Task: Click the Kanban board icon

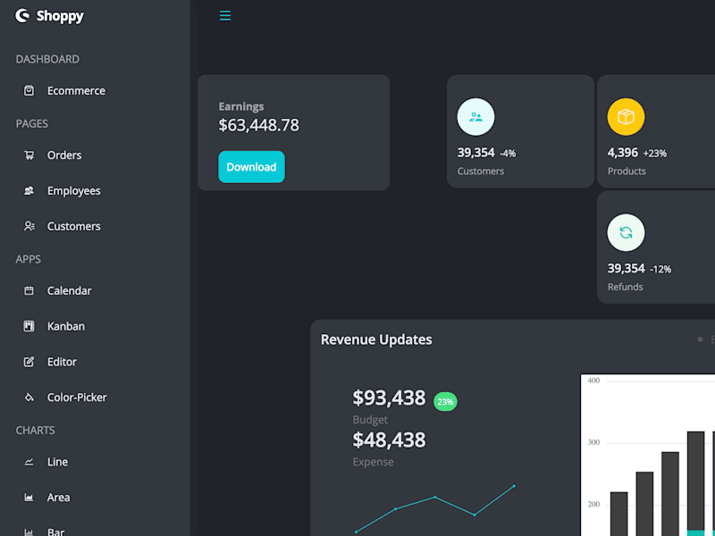Action: pos(29,326)
